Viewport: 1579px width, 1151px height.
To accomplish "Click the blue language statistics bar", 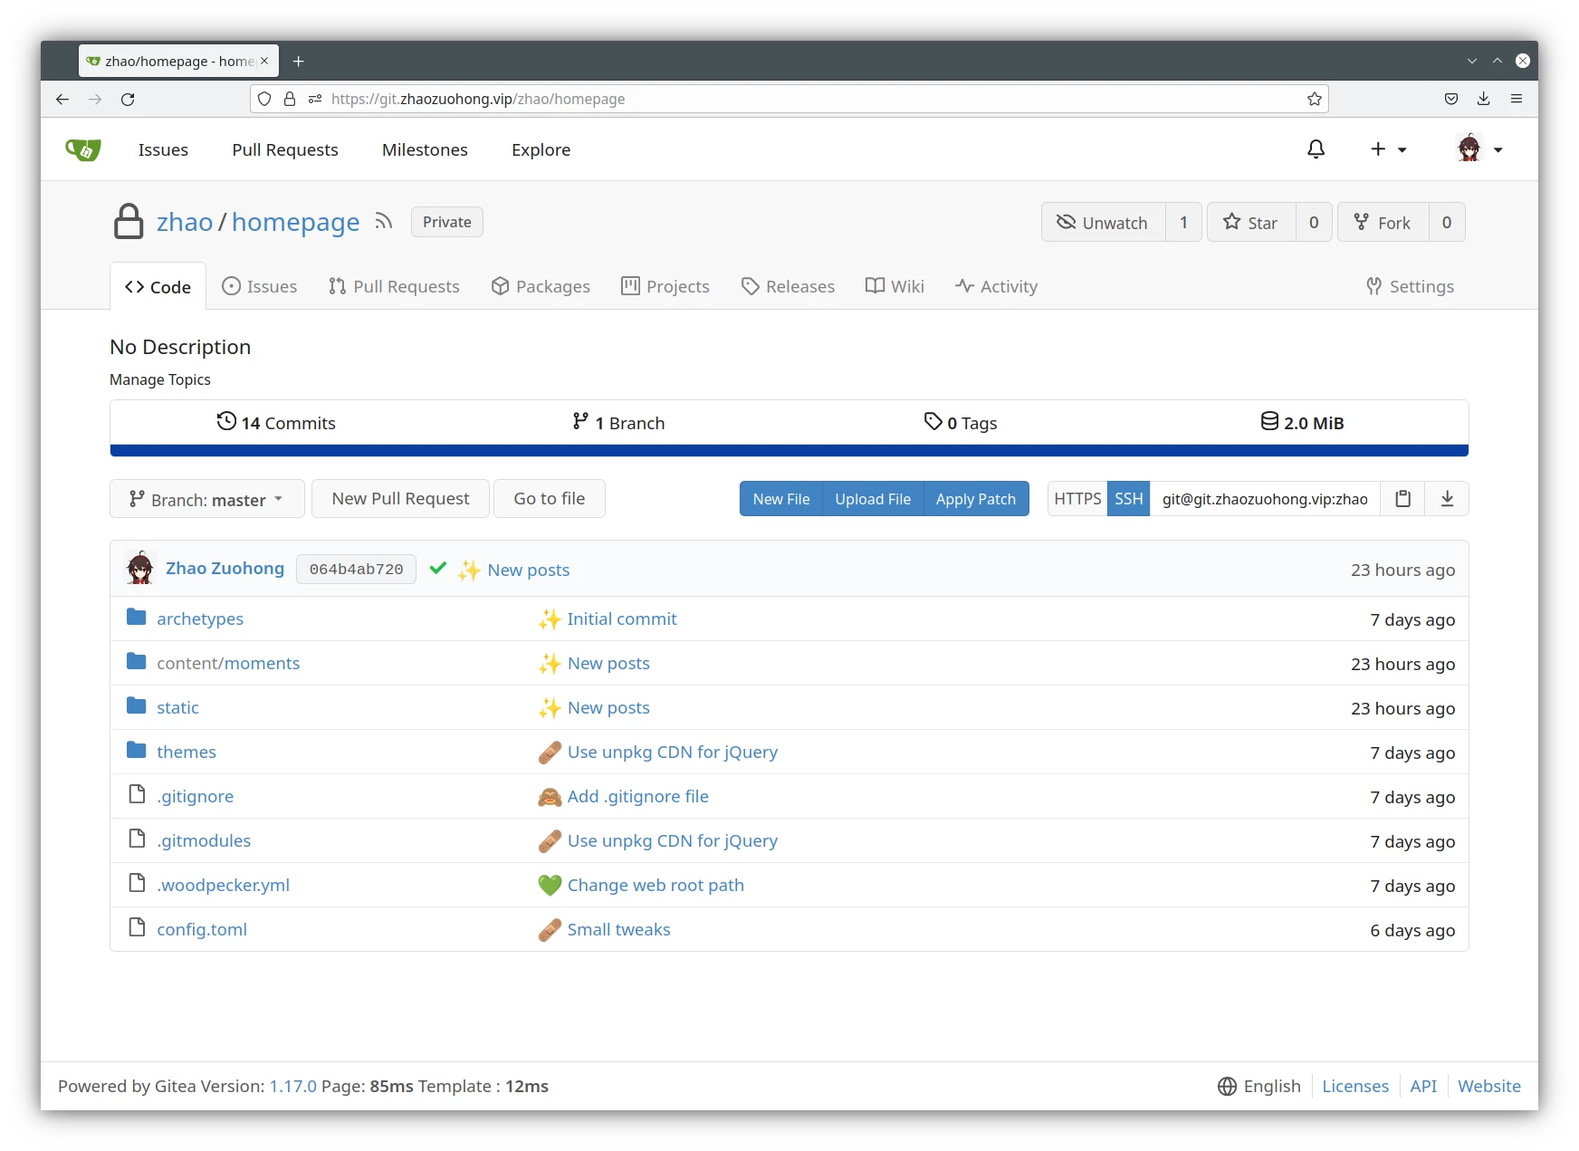I will coord(789,451).
